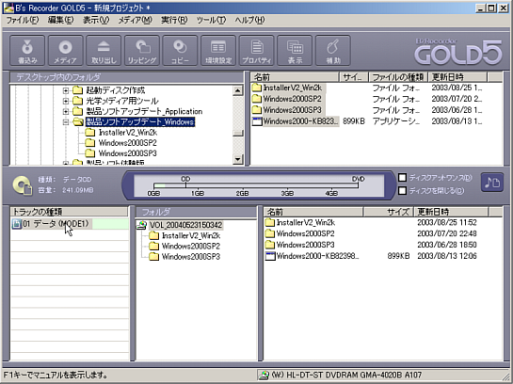Screen dimensions: 513x384
Task: Select the 01 データ (MODE1) track row
Action: pyautogui.click(x=70, y=224)
